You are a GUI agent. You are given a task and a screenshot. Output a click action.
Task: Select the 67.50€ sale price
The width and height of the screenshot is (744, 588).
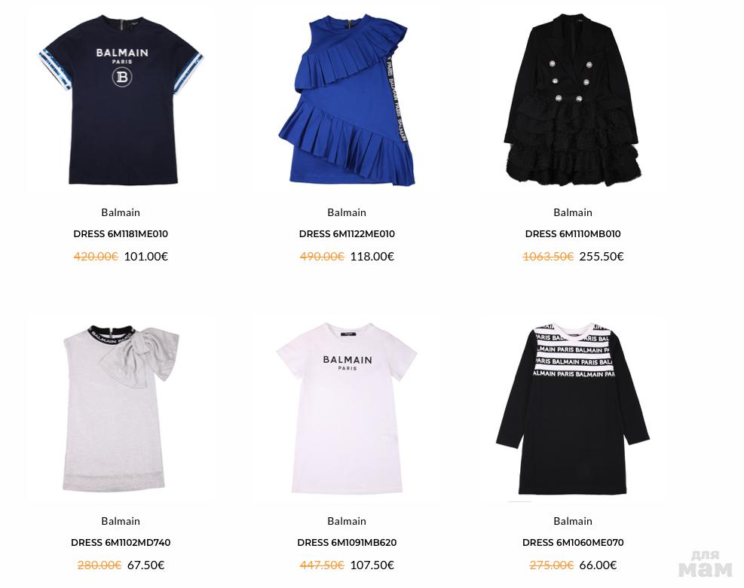pyautogui.click(x=145, y=565)
